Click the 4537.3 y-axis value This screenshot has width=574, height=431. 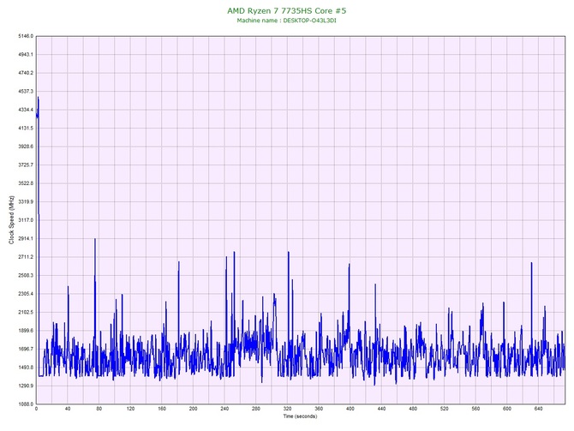[26, 91]
